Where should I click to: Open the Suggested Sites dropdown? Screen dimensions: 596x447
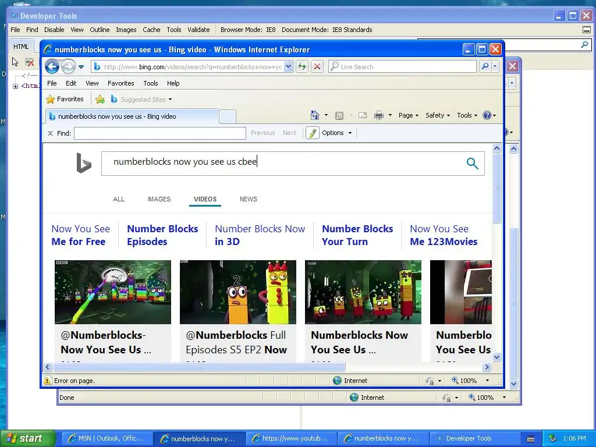pos(141,99)
